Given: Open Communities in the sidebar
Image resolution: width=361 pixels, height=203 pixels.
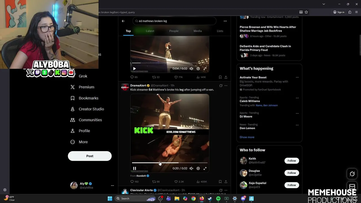Looking at the screenshot, I should point(86,120).
